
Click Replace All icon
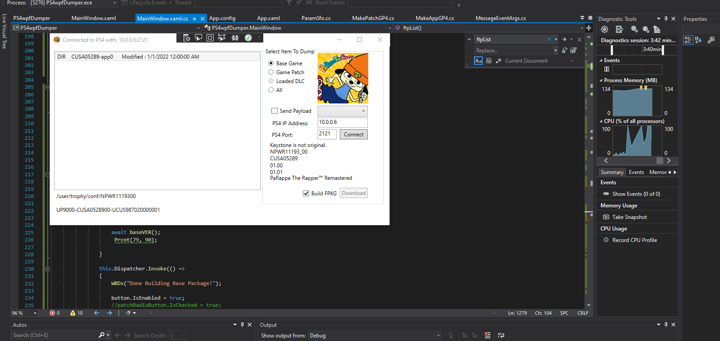pos(573,50)
